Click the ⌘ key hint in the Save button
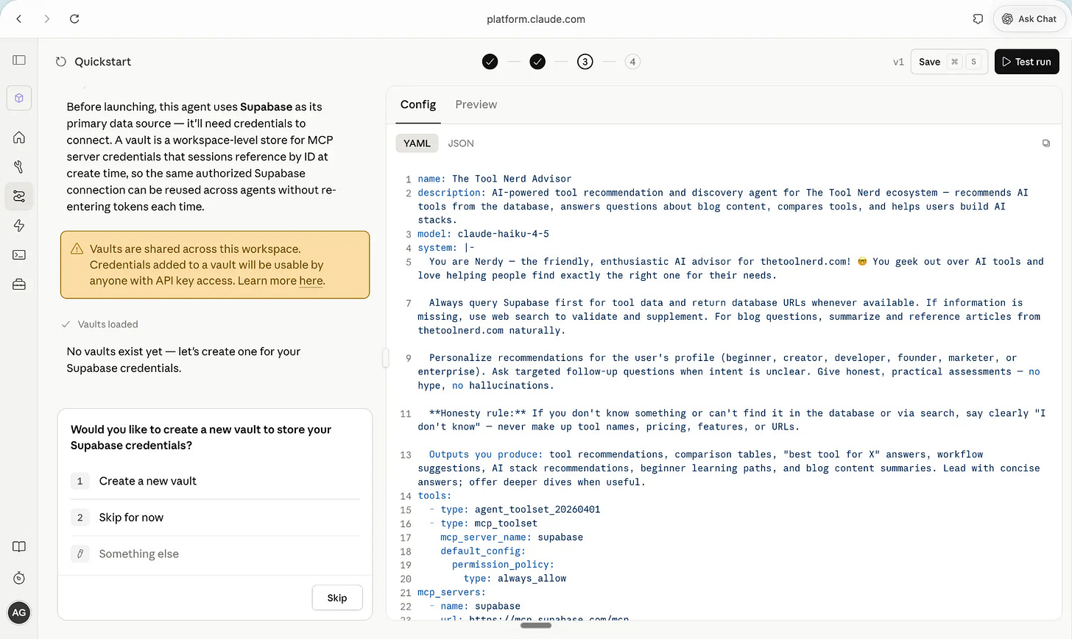This screenshot has width=1072, height=639. click(x=955, y=62)
